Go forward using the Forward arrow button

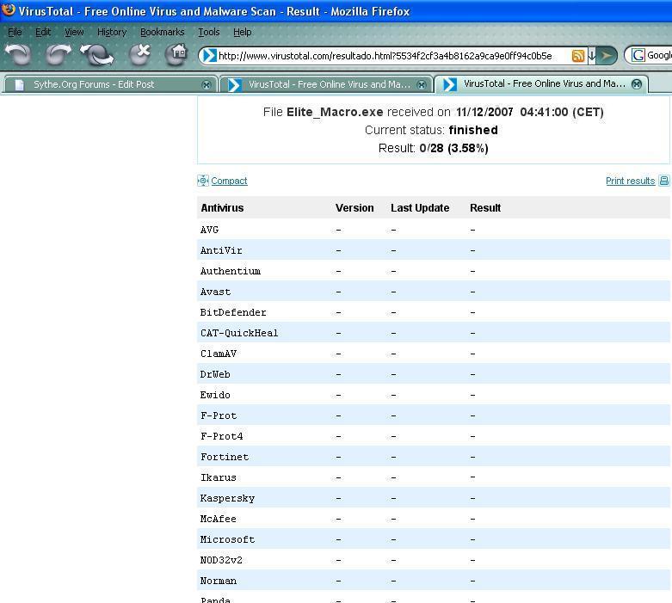[x=58, y=55]
